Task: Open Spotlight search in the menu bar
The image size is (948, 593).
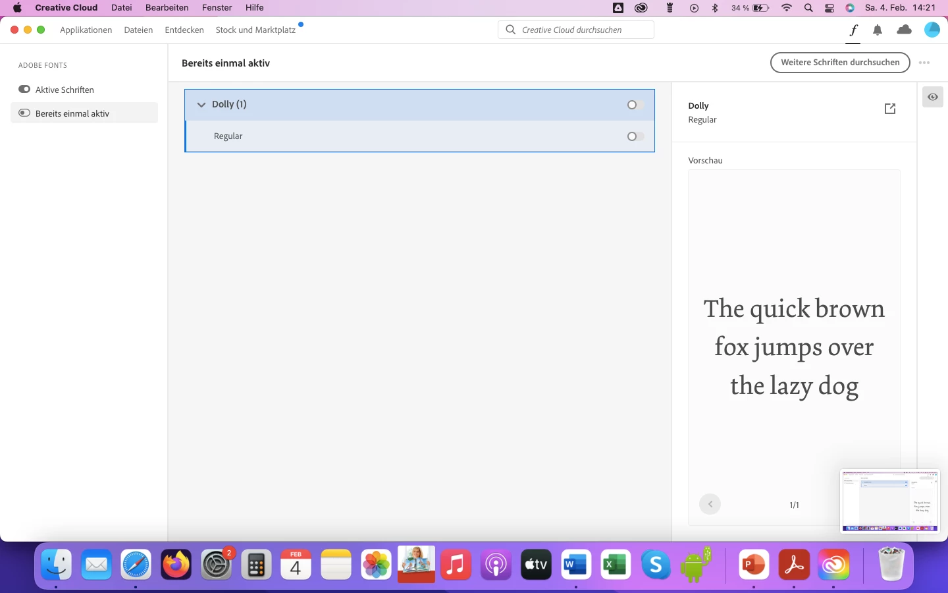Action: pyautogui.click(x=808, y=8)
